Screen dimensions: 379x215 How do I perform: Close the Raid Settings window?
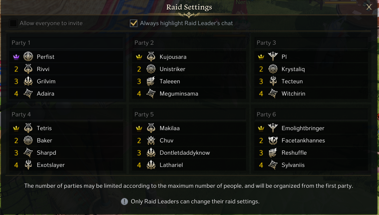pos(369,7)
